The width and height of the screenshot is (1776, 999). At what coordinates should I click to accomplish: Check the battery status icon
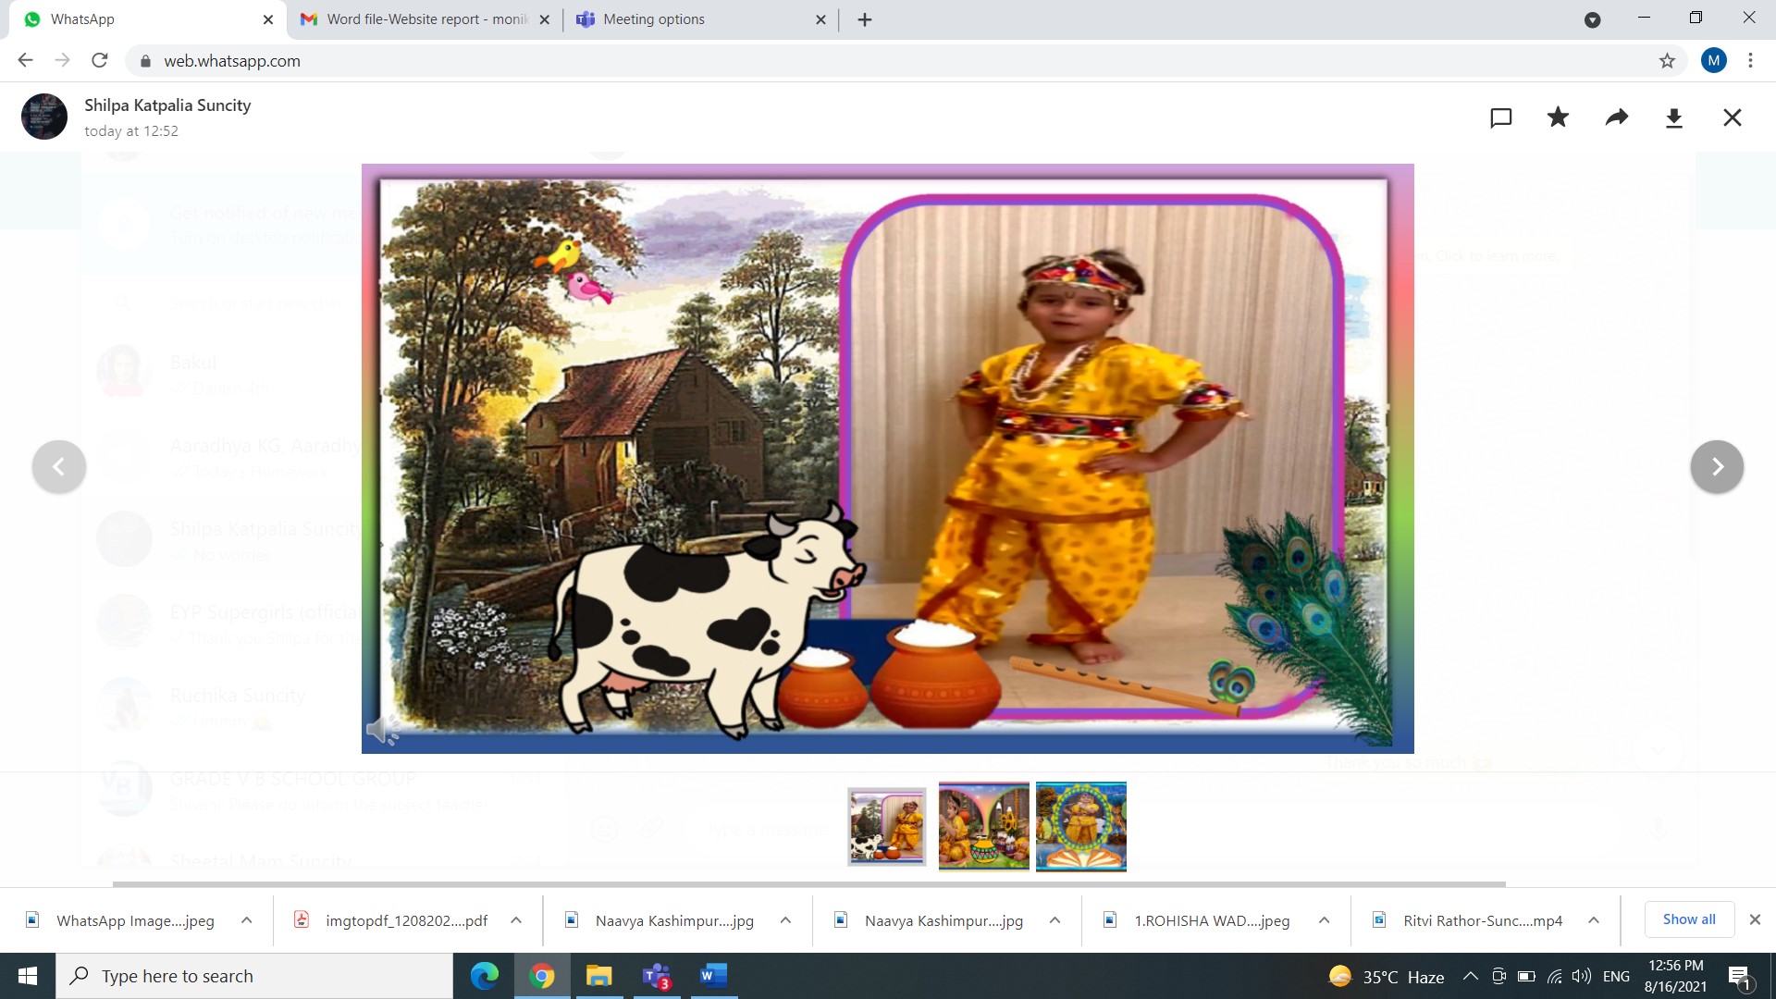(x=1526, y=976)
